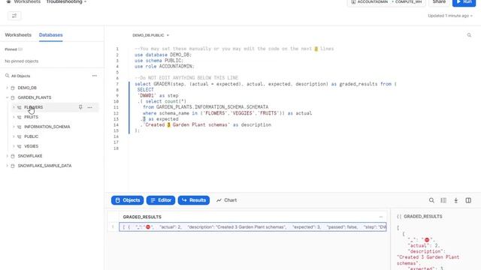Open the Troubleshooting worksheet name dropdown

point(66,2)
